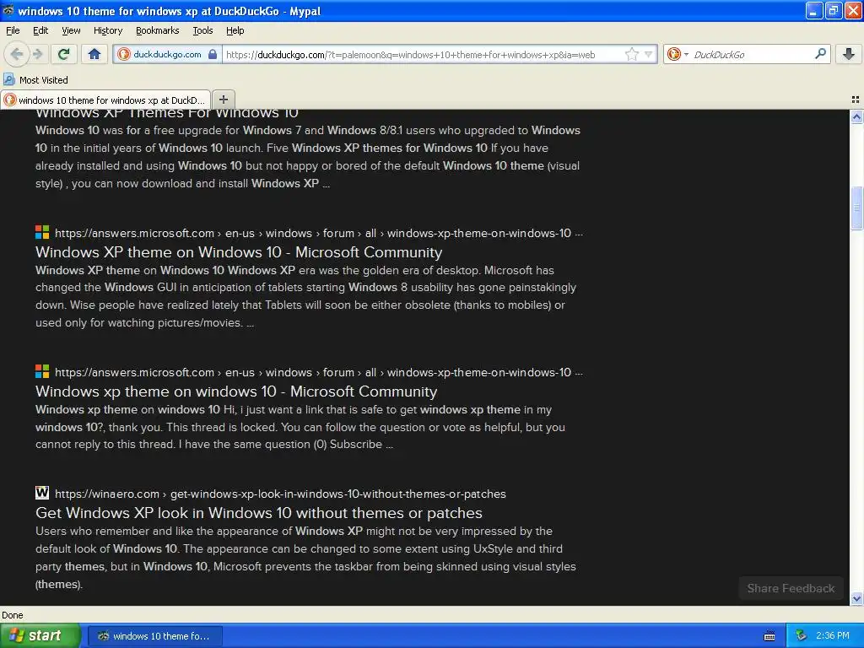Image resolution: width=864 pixels, height=648 pixels.
Task: Select the DuckDuckGo results tab
Action: click(105, 100)
